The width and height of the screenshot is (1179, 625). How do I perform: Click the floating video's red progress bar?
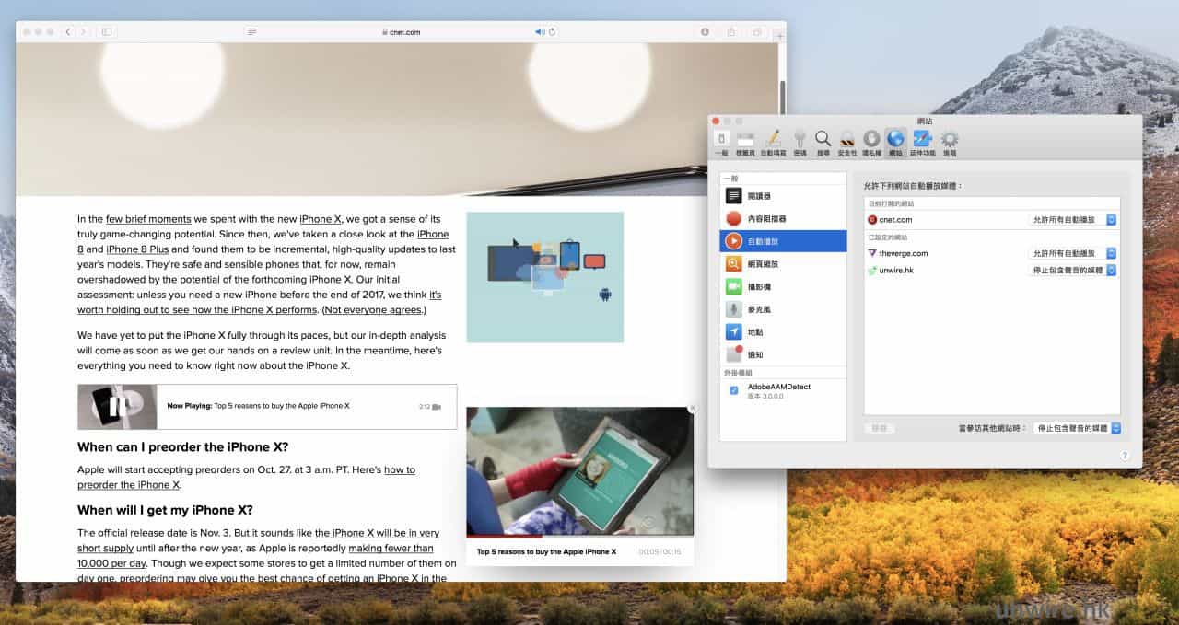pos(502,535)
